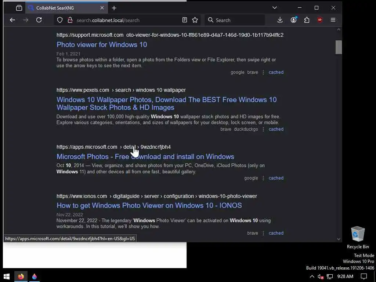Click the https://apps.microsoft.com result URL
Viewport: 376px width, 282px height.
tap(113, 147)
